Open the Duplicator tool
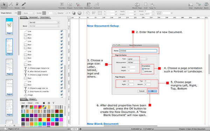The height and width of the screenshot is (131, 210). 198,5
